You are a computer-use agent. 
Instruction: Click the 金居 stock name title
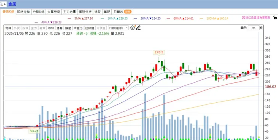tap(12, 4)
